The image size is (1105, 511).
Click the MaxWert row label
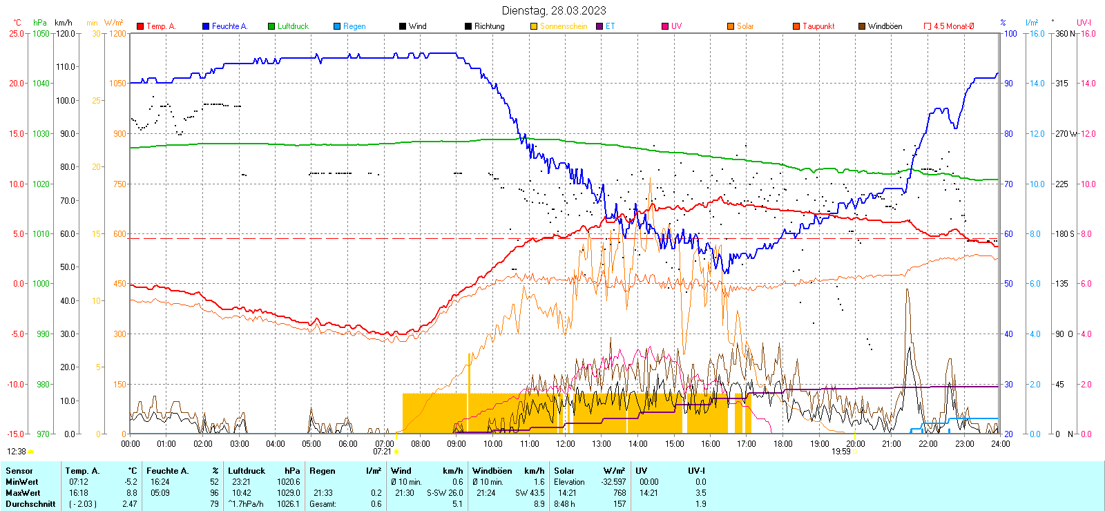23,493
